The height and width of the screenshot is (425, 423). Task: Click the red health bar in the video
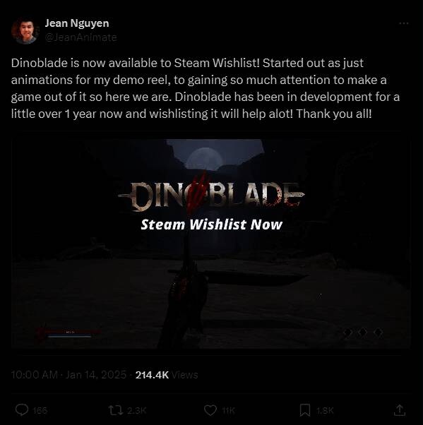coord(69,332)
